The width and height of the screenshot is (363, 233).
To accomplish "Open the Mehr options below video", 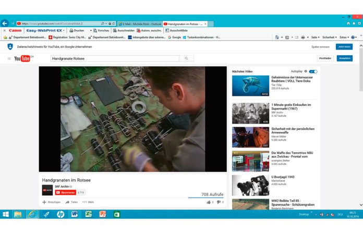I will tap(88, 202).
